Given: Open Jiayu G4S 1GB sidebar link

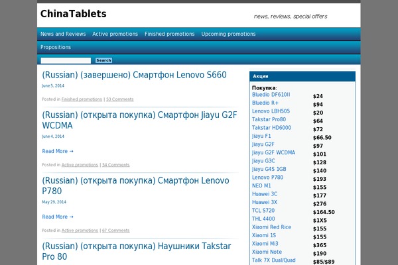Looking at the screenshot, I should click(x=269, y=169).
